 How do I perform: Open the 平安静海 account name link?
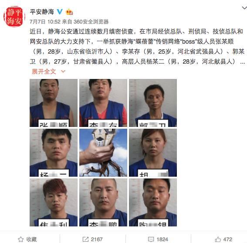(42, 12)
